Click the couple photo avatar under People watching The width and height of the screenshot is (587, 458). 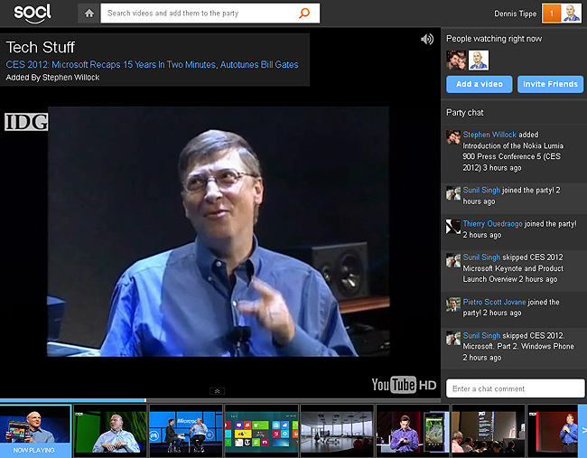(x=455, y=60)
